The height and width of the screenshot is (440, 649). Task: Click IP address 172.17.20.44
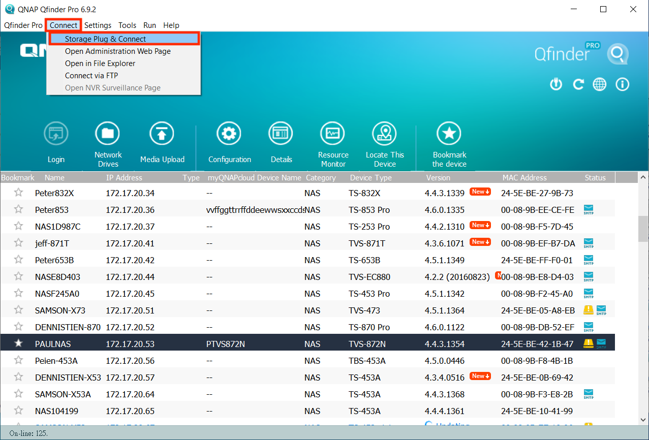[130, 277]
